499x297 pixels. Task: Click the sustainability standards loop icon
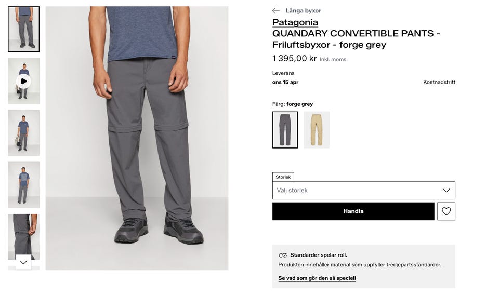tap(283, 255)
